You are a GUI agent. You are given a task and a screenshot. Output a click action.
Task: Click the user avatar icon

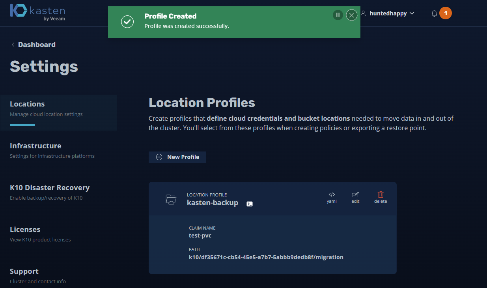[x=363, y=13]
